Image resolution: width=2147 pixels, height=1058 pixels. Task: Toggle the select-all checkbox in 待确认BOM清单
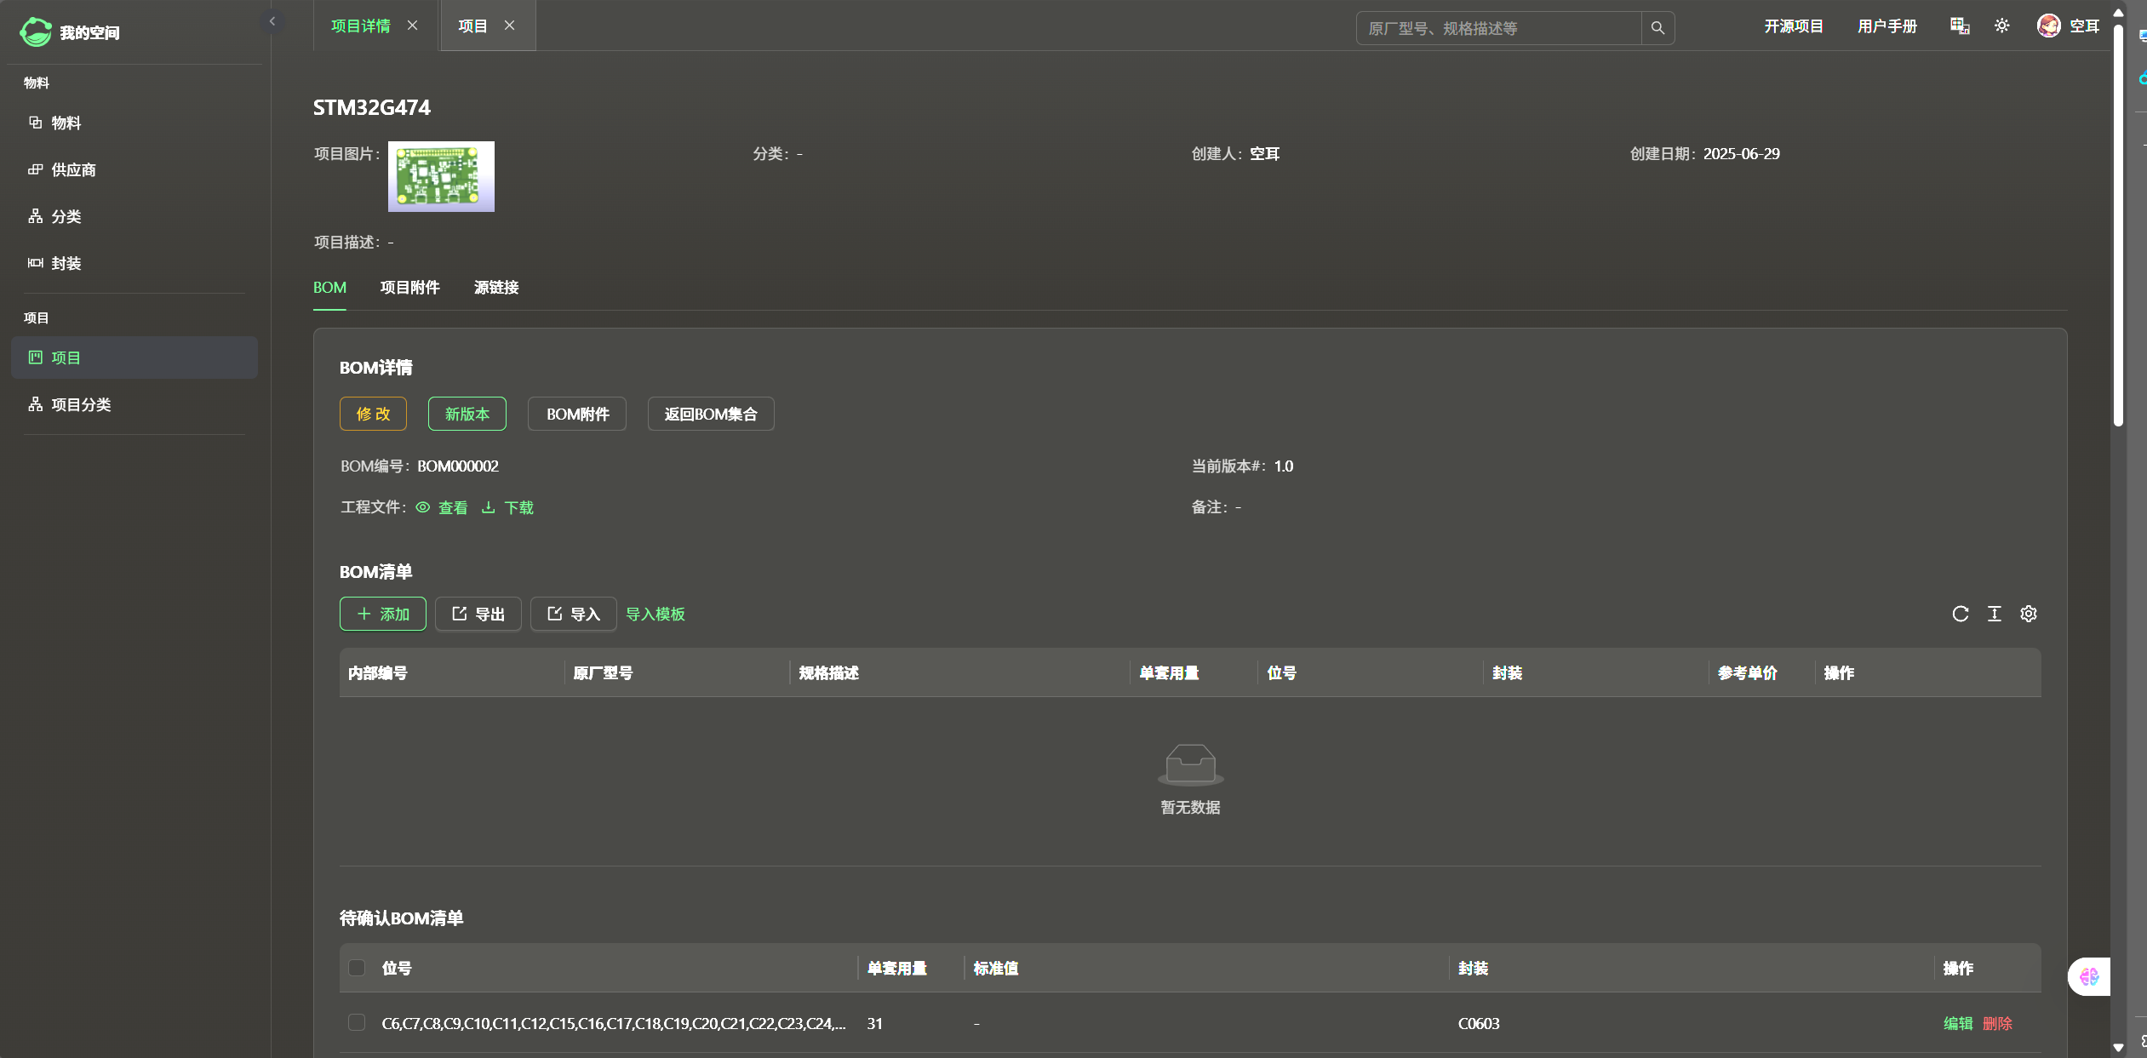point(357,968)
